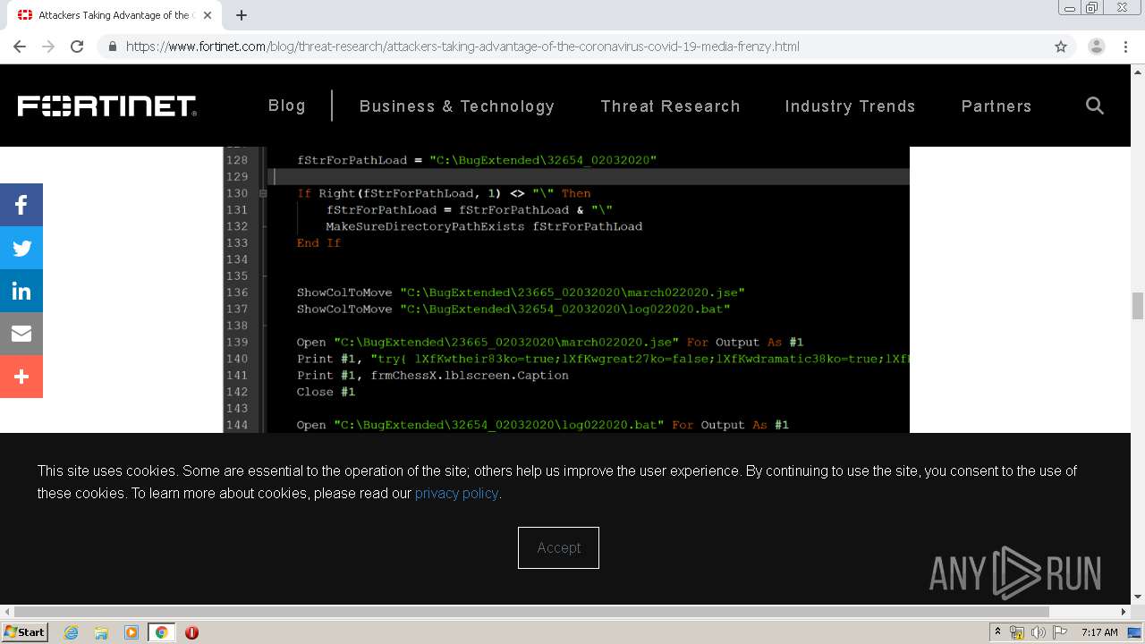
Task: Go to Fortinet logo homepage
Action: tap(107, 106)
